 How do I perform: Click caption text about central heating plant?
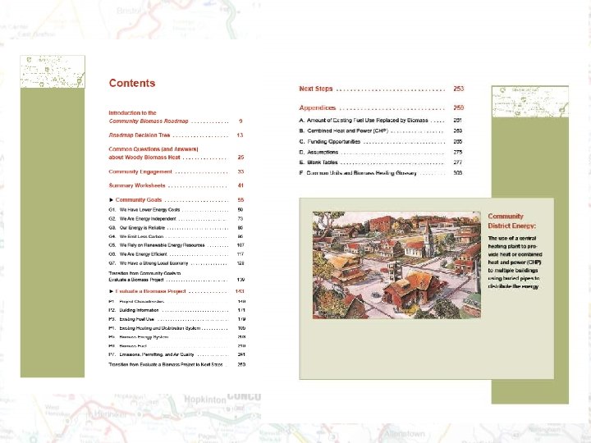(515, 263)
